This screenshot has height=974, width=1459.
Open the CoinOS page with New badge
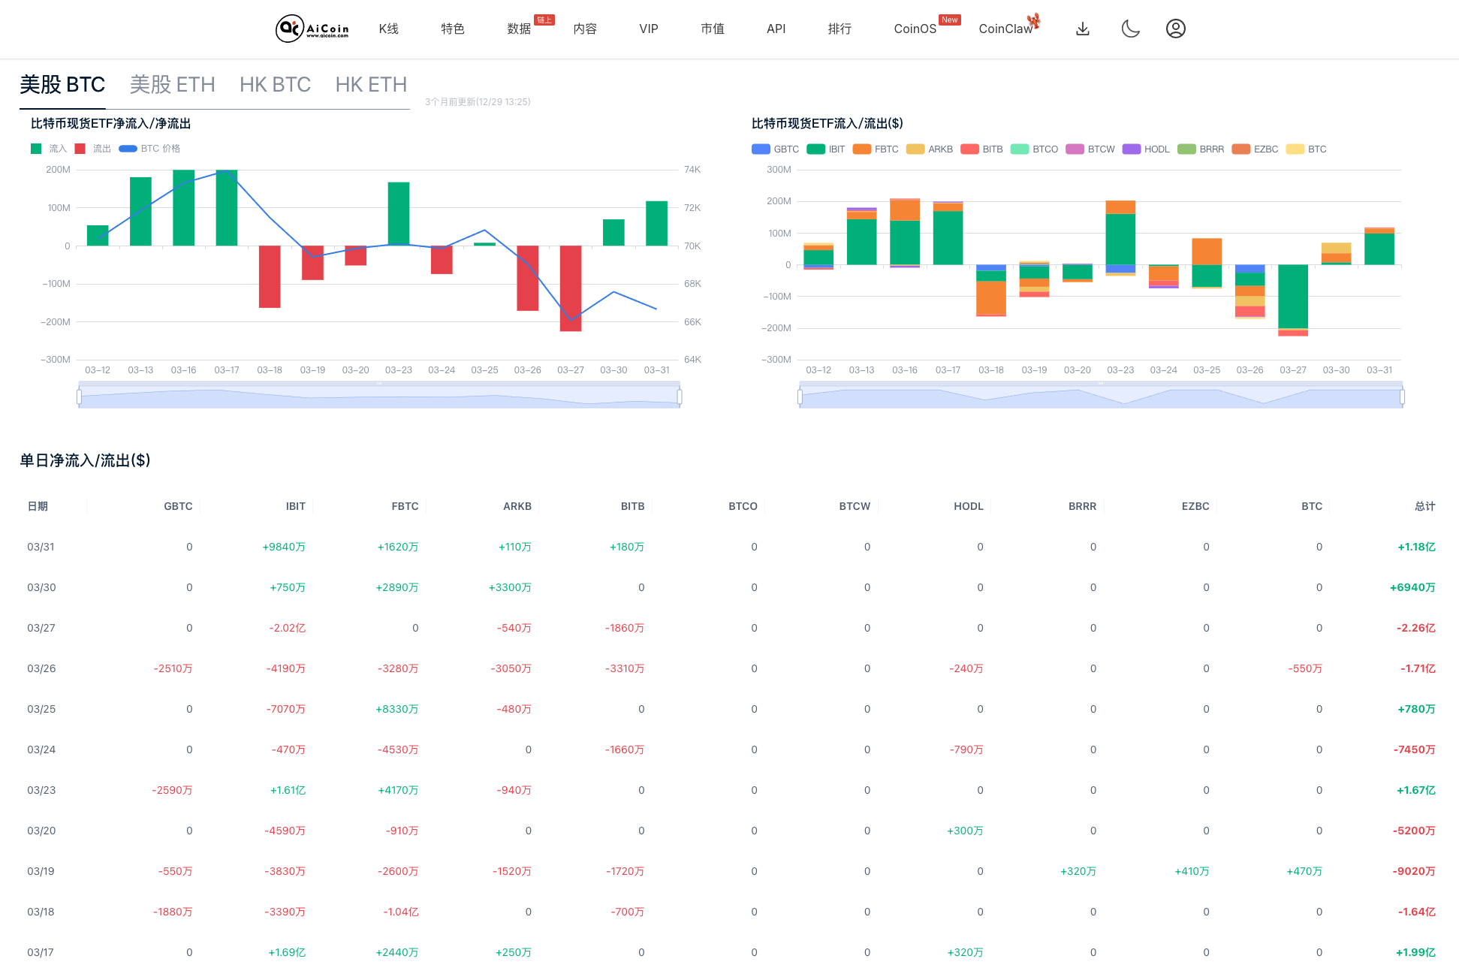tap(915, 29)
